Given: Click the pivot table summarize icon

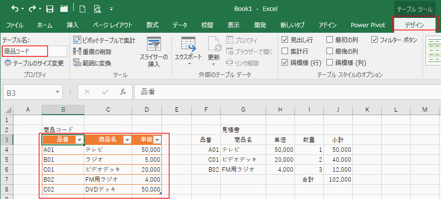Looking at the screenshot, I should [x=77, y=40].
